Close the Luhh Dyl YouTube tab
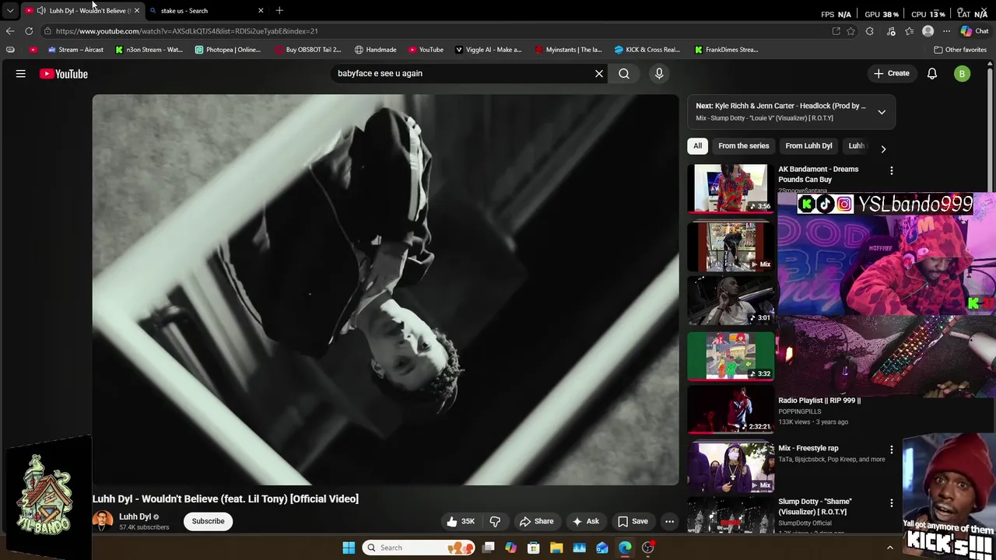Viewport: 996px width, 560px height. (136, 11)
